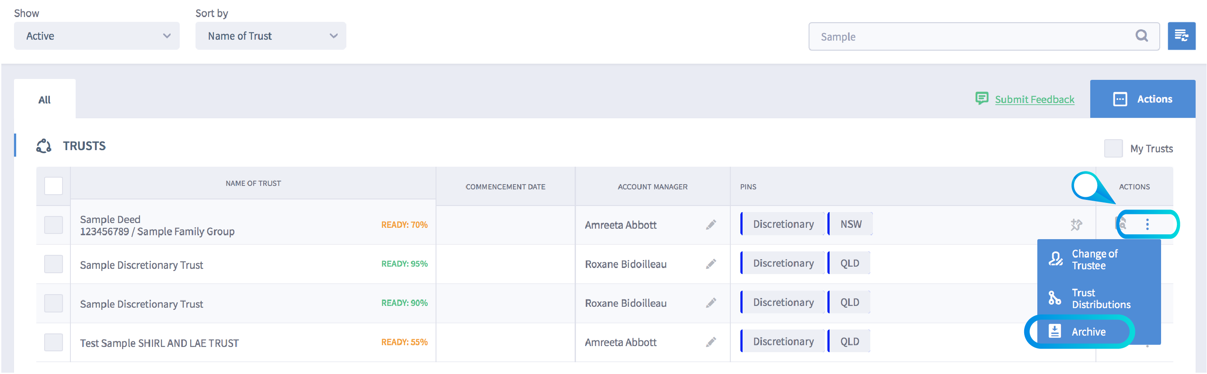Expand the Sort by Name of Trust dropdown
This screenshot has width=1207, height=374.
click(270, 36)
